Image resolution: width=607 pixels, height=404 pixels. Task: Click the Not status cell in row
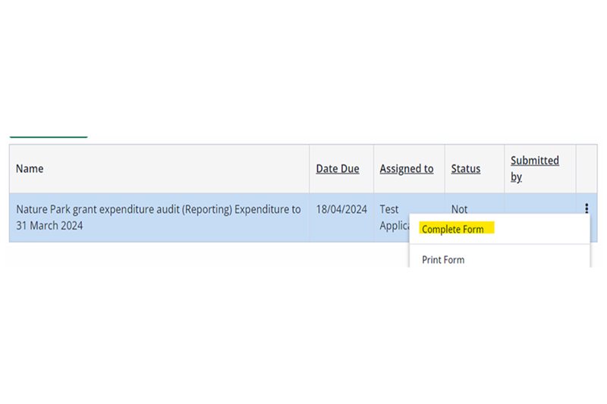[x=460, y=208]
